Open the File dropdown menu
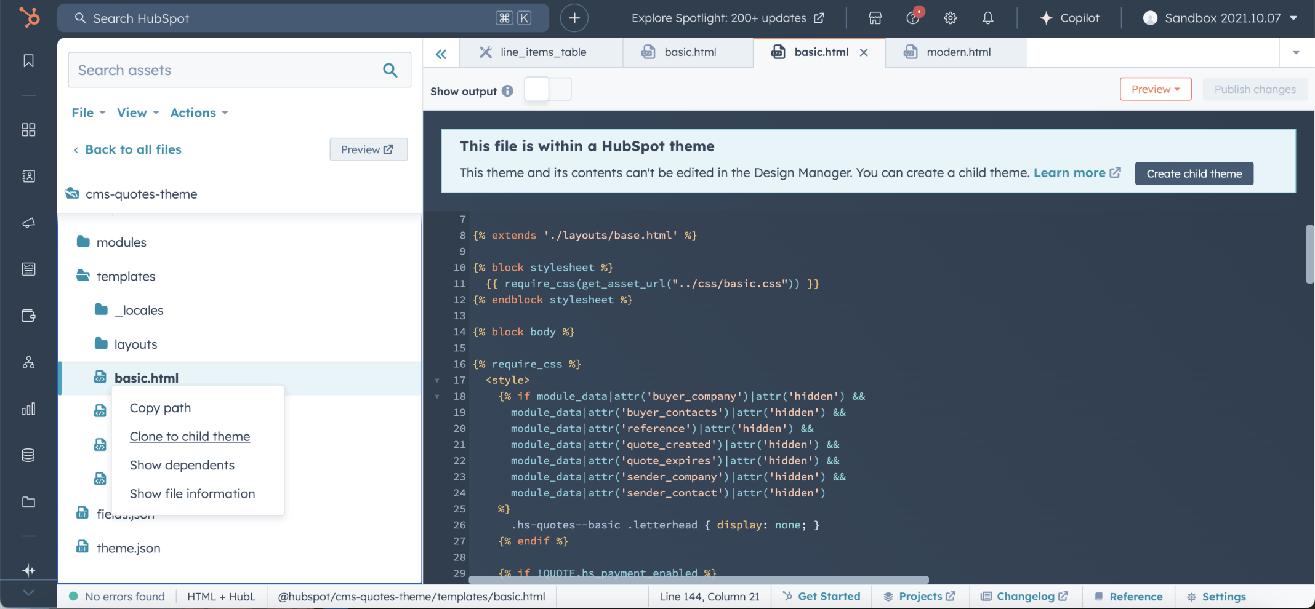Image resolution: width=1315 pixels, height=609 pixels. click(x=89, y=113)
